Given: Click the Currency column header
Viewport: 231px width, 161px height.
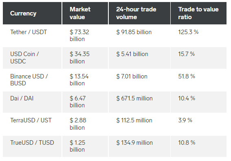Looking at the screenshot, I should 32,13.
